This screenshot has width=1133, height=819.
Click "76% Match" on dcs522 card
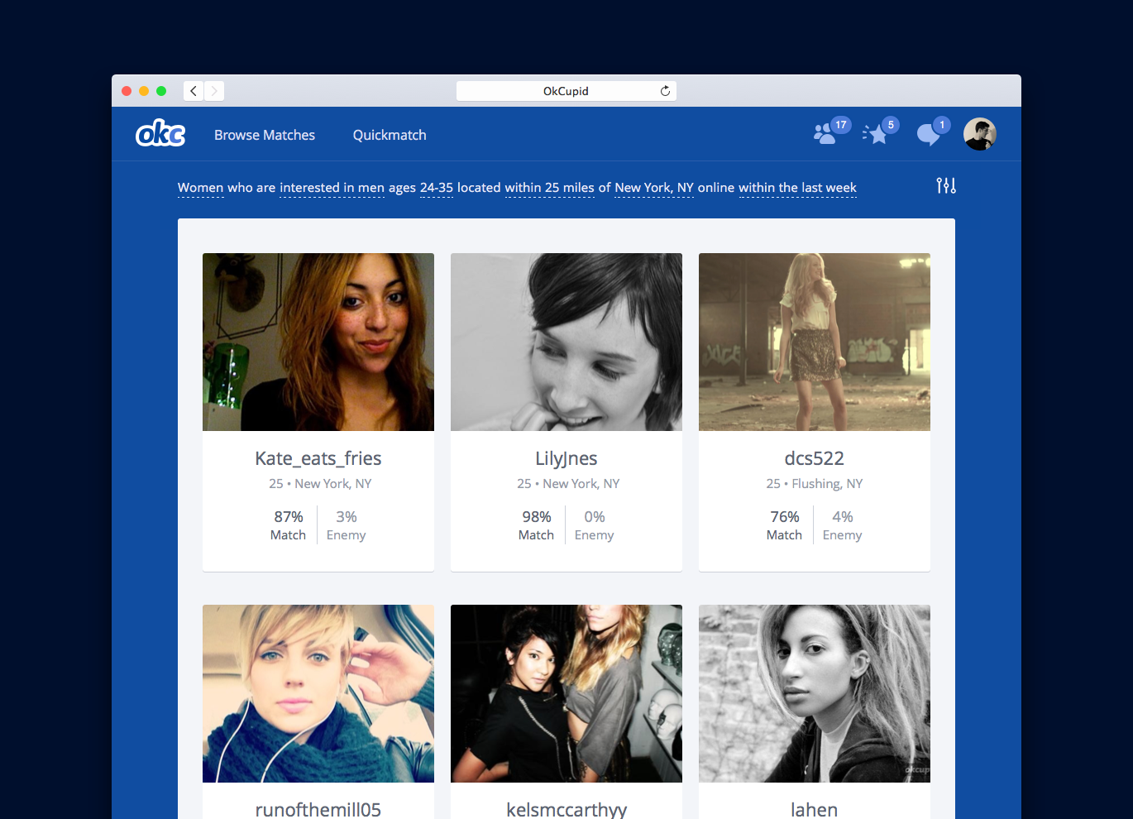point(784,525)
